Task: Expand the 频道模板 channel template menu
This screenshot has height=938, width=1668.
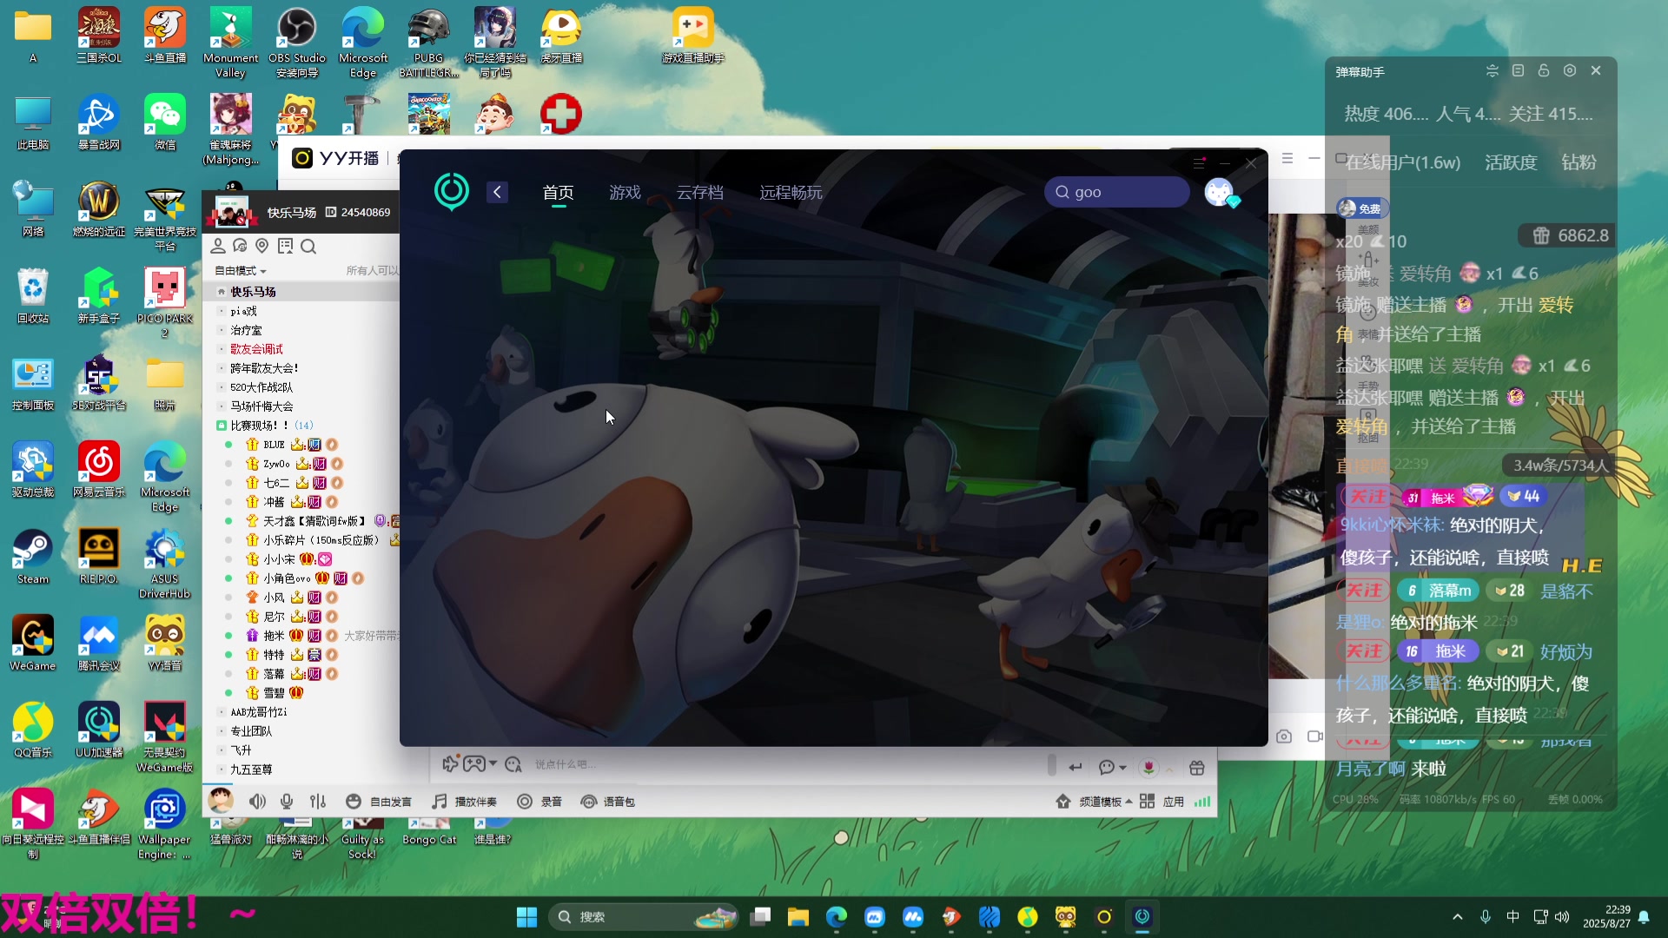Action: [x=1094, y=802]
